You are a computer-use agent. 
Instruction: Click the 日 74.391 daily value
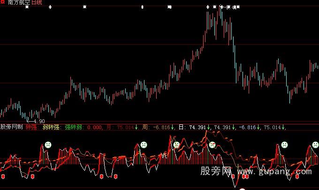point(192,127)
